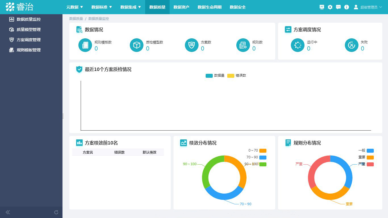The image size is (388, 218).
Task: Toggle 错误数 legend in bar chart
Action: 231,76
